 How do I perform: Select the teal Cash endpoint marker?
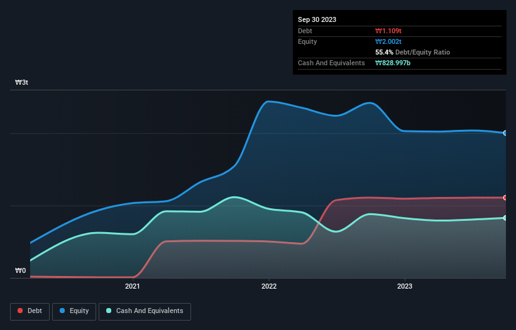click(x=505, y=218)
